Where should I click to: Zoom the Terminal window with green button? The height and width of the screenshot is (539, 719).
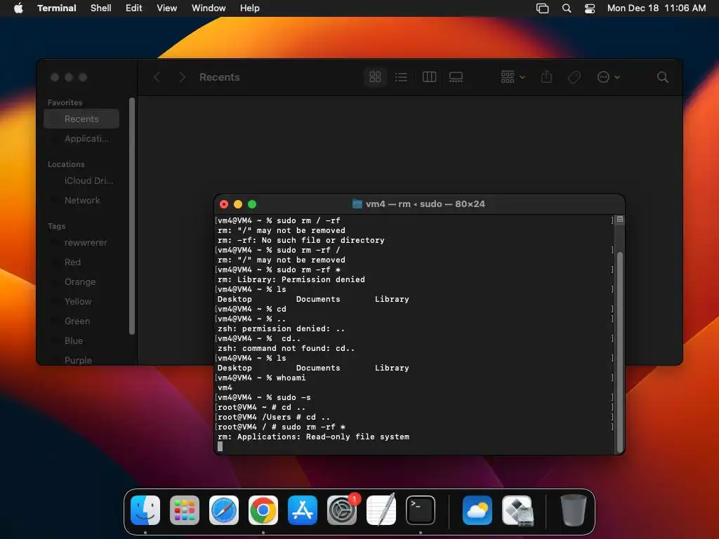[x=252, y=204]
